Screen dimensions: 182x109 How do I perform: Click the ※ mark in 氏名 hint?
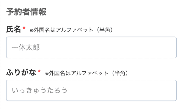coord(32,31)
